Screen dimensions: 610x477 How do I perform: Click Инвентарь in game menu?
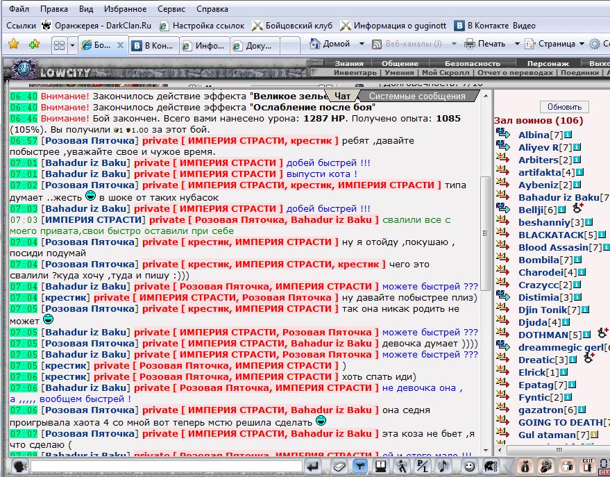click(355, 72)
